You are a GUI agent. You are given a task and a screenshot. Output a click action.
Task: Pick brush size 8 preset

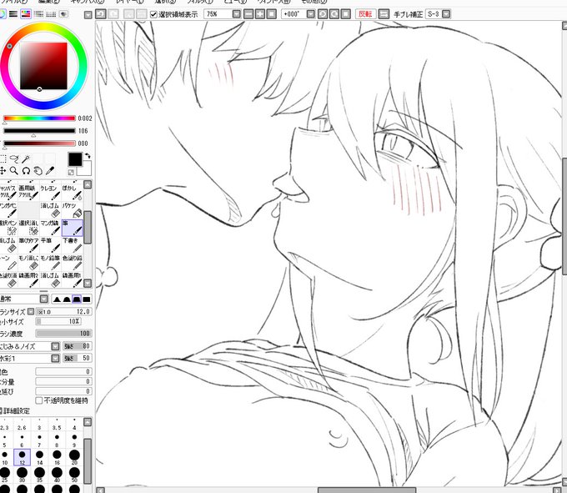(x=57, y=440)
